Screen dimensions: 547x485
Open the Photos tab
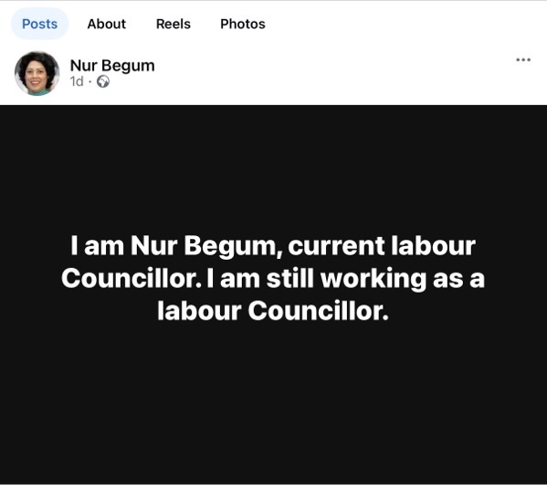pos(243,24)
